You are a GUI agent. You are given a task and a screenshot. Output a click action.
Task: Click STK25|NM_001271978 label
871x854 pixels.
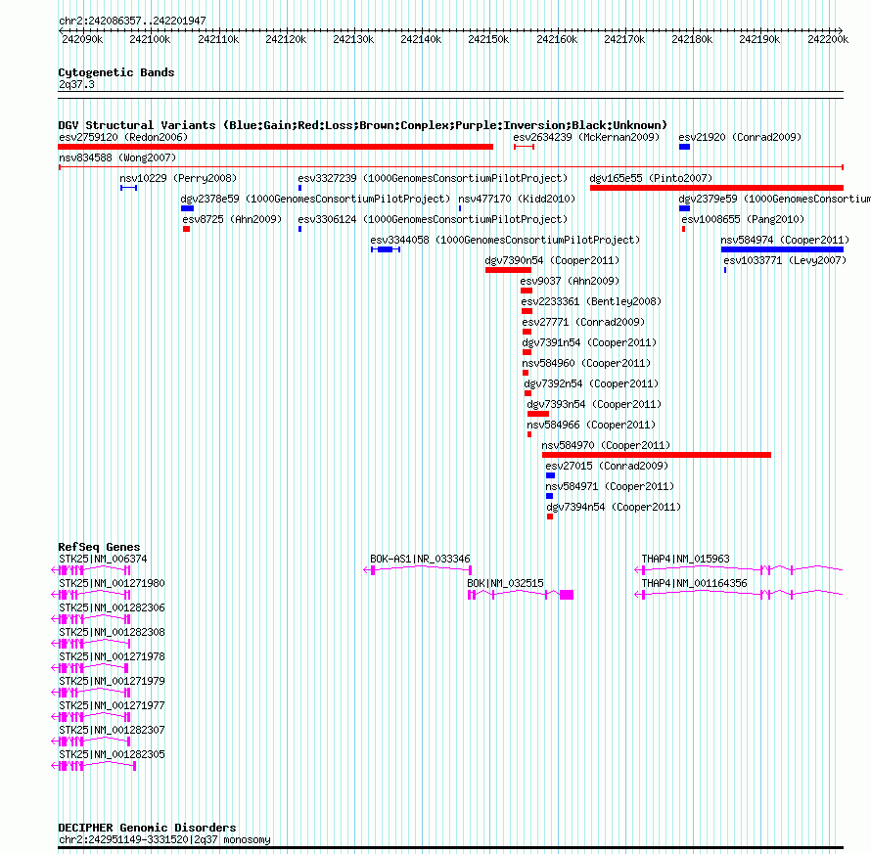pos(112,656)
